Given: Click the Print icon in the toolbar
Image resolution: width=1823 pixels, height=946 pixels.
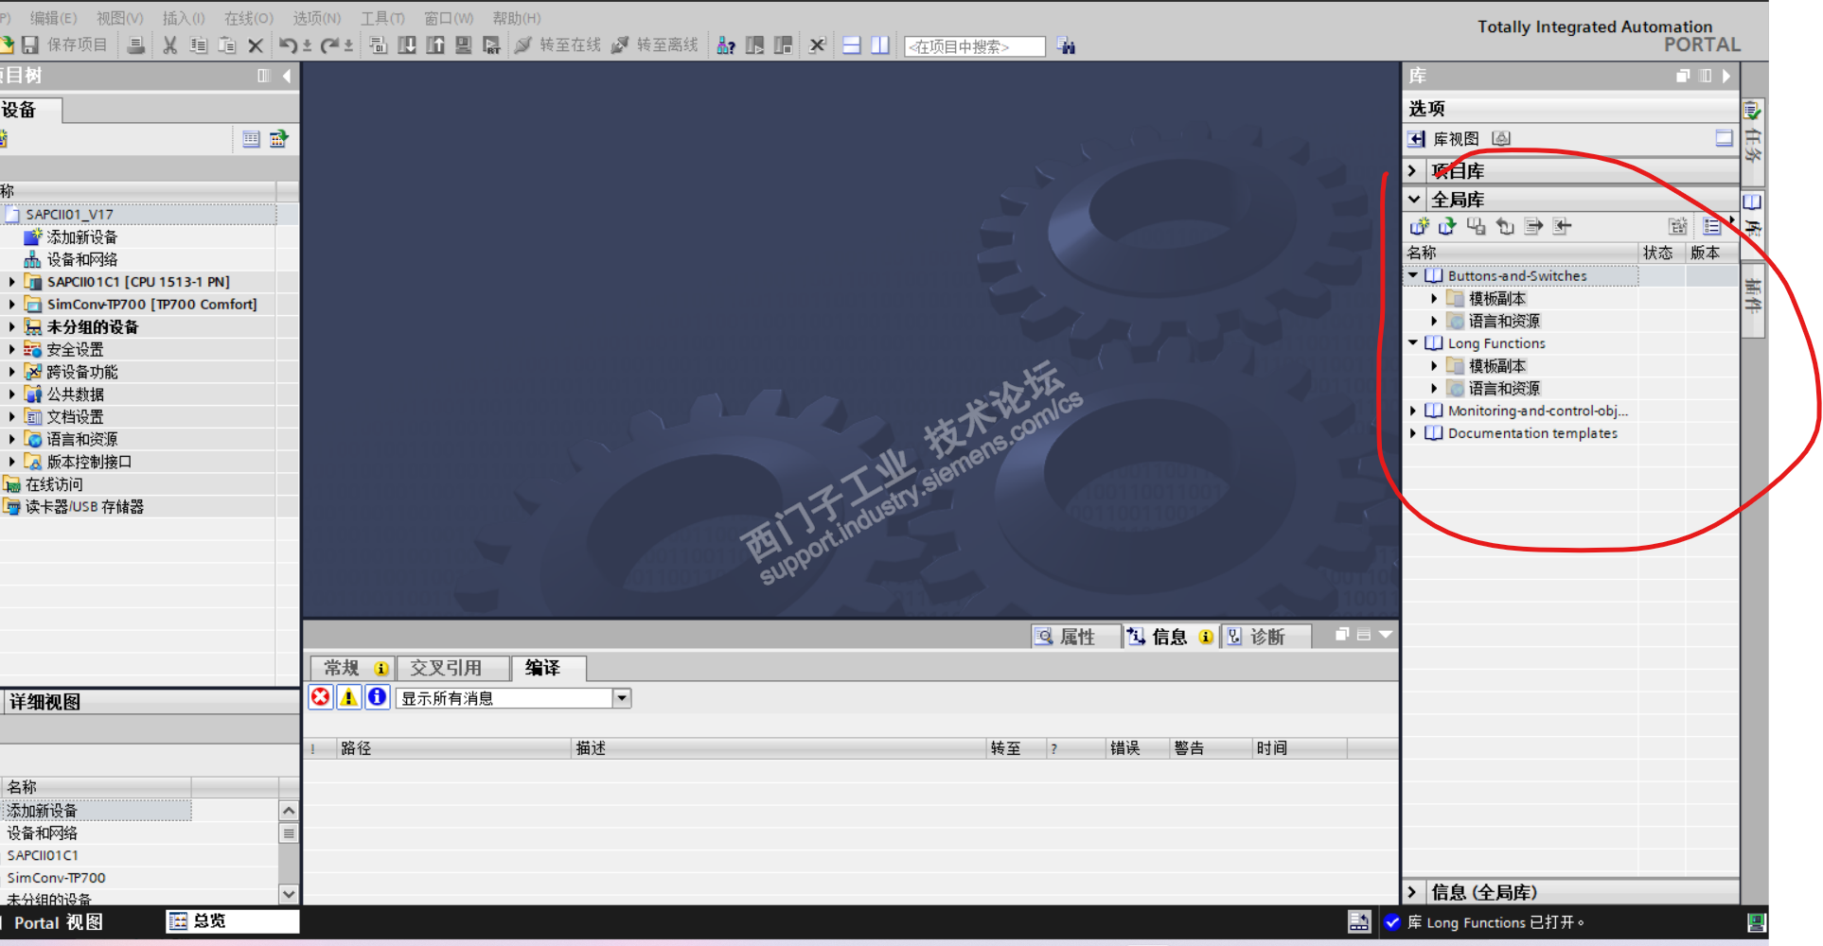Looking at the screenshot, I should (x=136, y=45).
